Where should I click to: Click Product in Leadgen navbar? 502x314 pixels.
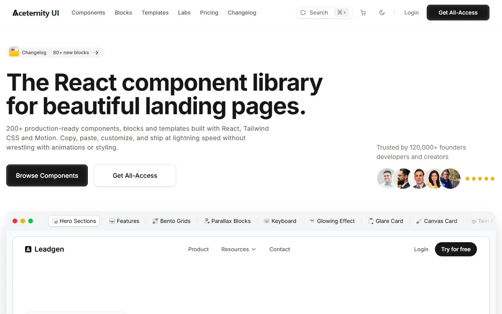click(198, 249)
